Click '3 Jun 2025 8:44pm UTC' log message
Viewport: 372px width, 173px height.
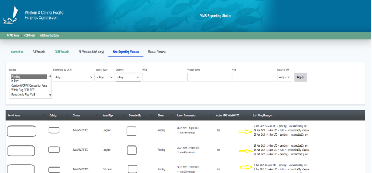point(280,165)
